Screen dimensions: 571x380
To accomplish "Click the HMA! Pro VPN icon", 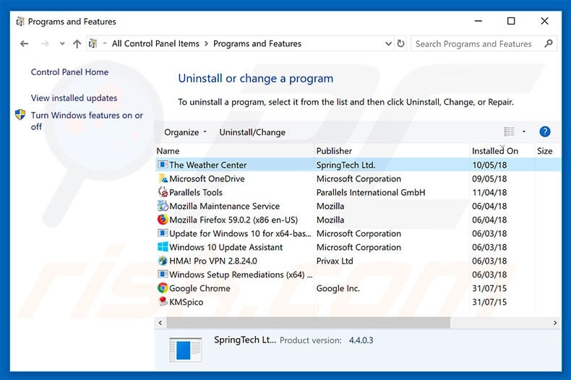I will pos(163,261).
